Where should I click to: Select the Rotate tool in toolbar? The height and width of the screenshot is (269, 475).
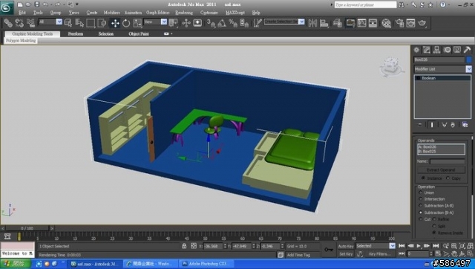[126, 23]
